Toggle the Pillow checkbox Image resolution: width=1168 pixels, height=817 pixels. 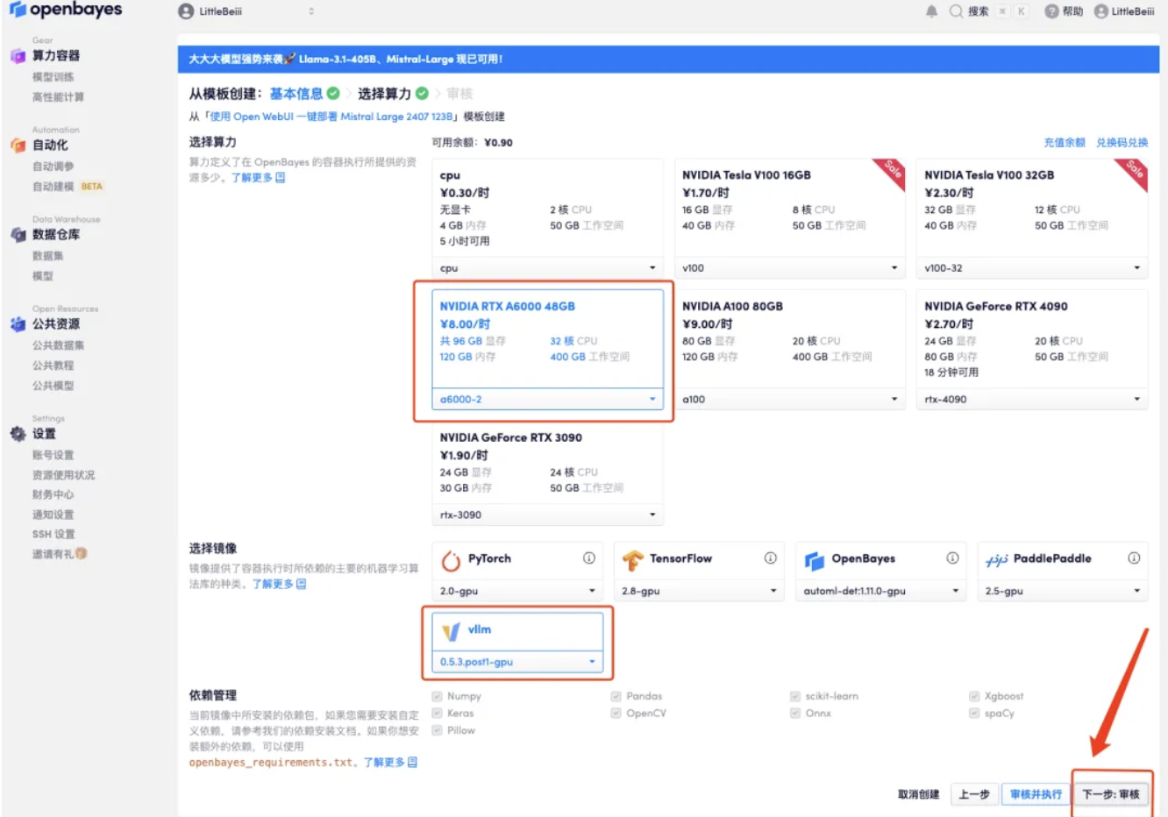coord(437,730)
